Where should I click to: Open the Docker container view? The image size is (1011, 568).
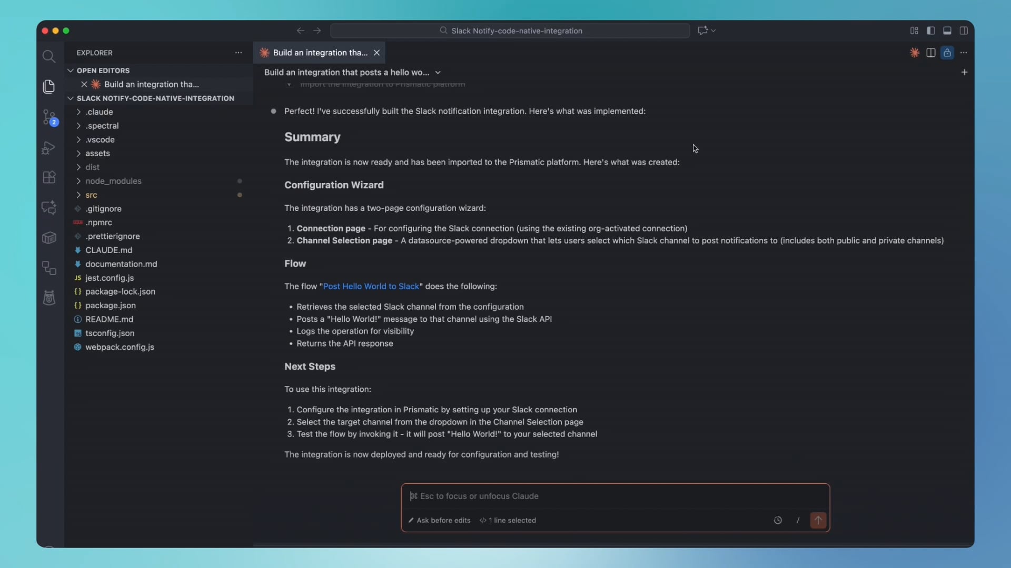coord(49,238)
